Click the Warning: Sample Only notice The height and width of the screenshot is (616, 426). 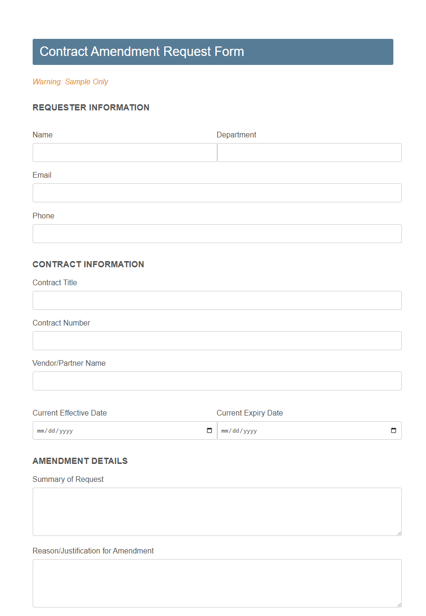[70, 82]
